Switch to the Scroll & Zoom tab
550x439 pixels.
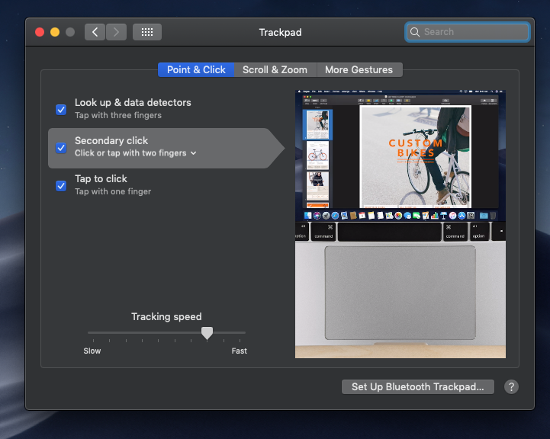click(x=275, y=69)
